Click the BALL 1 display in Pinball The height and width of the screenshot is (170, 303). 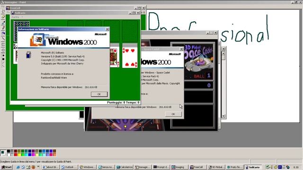coord(202,76)
